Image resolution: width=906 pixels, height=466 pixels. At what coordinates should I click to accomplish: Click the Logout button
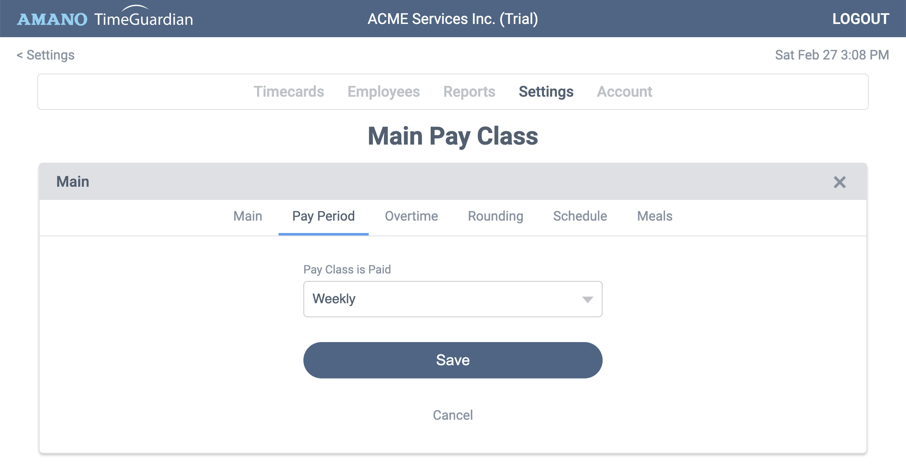[x=860, y=19]
